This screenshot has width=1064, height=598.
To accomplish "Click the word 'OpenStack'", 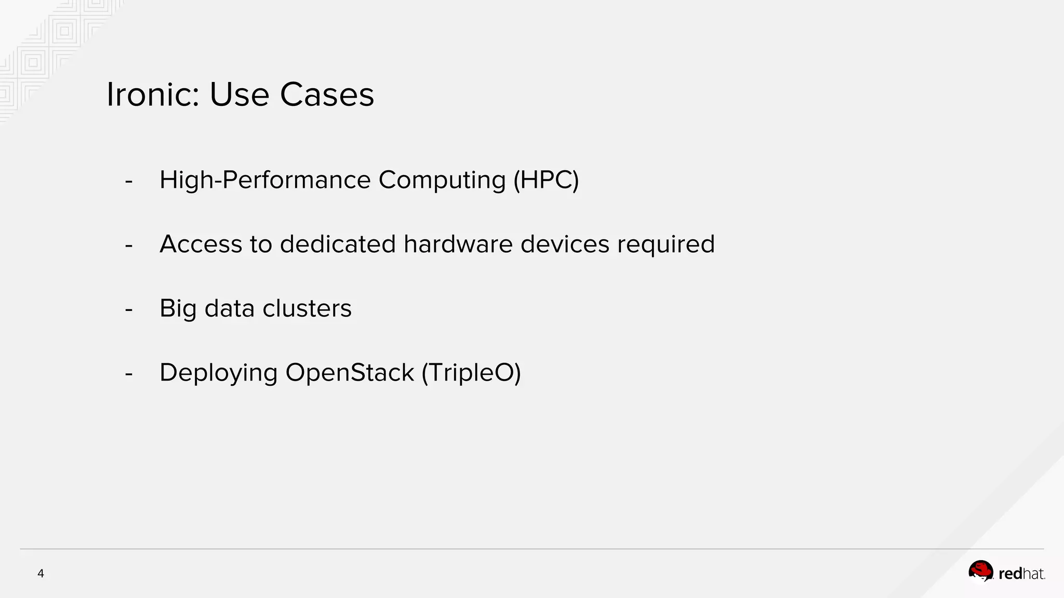I will pos(350,373).
